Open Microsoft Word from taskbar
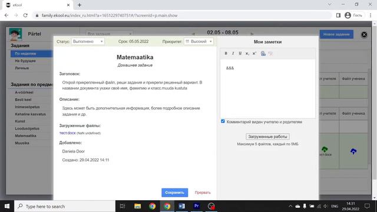 click(x=182, y=206)
